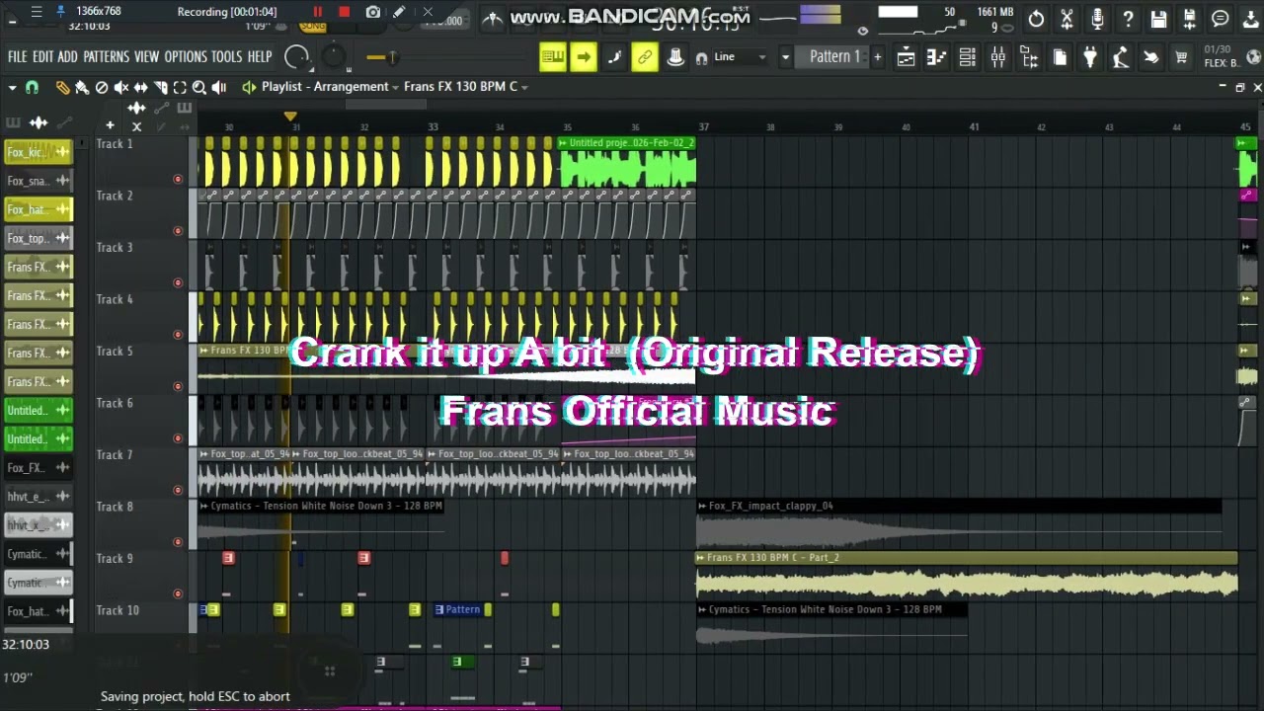Open the chat speech bubble icon
Screen dimensions: 1264x711
[1221, 19]
